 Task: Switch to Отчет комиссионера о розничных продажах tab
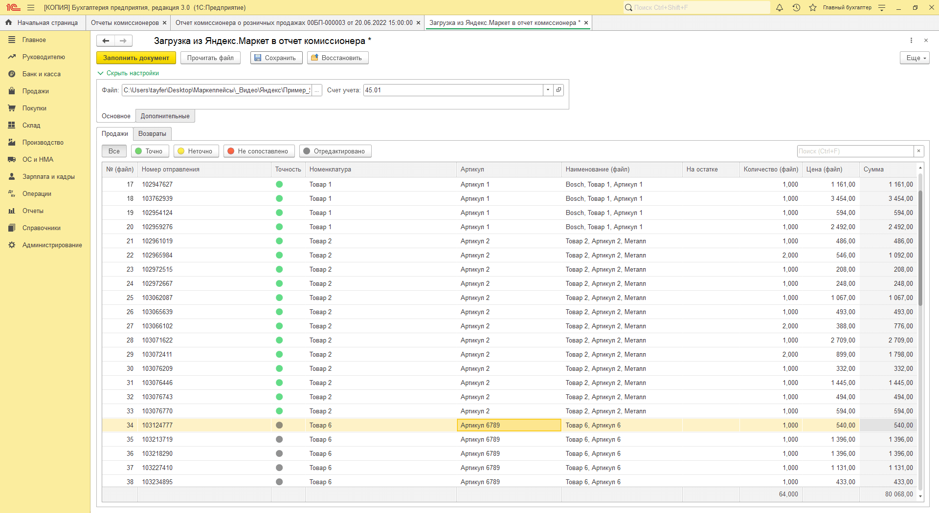[294, 23]
